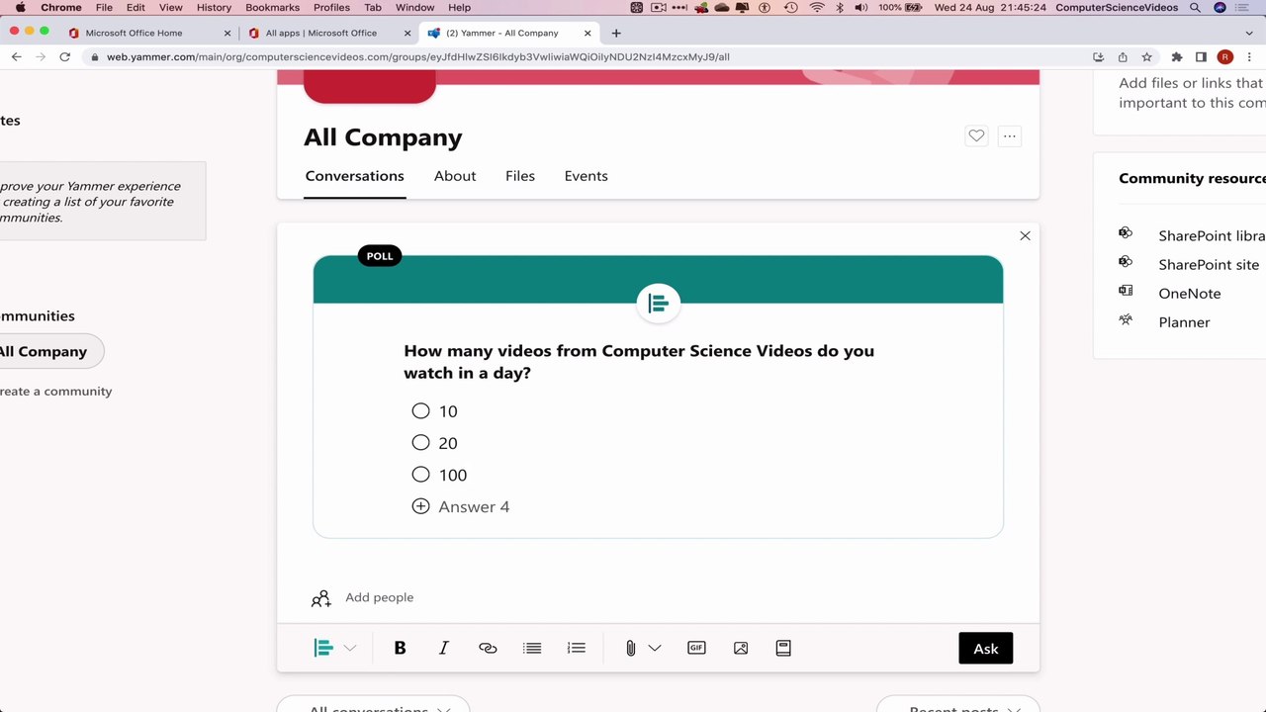Click Create a community link
This screenshot has height=712, width=1266.
coord(56,392)
